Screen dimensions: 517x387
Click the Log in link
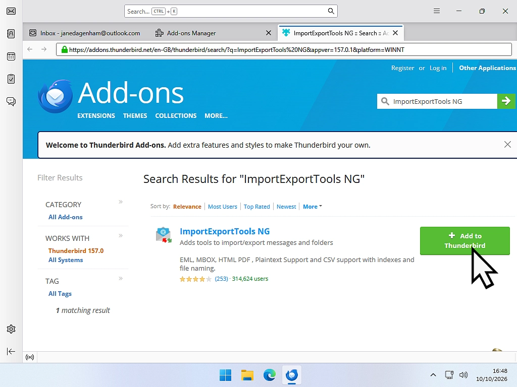coord(438,68)
